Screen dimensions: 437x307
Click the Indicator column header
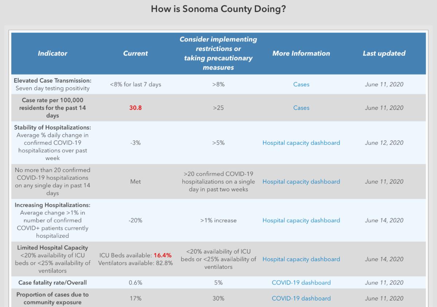pyautogui.click(x=52, y=53)
